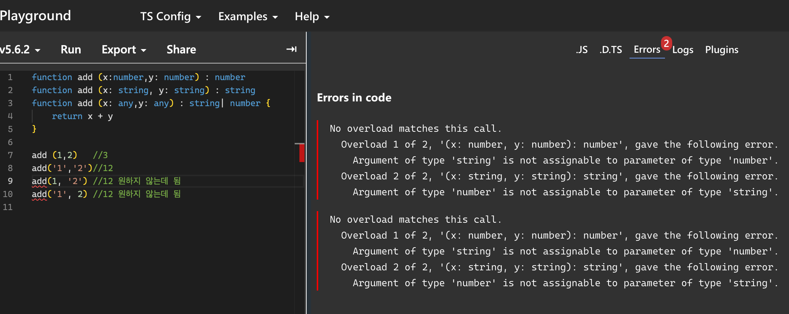
Task: Click the first overload signature on line 1
Action: tap(138, 77)
